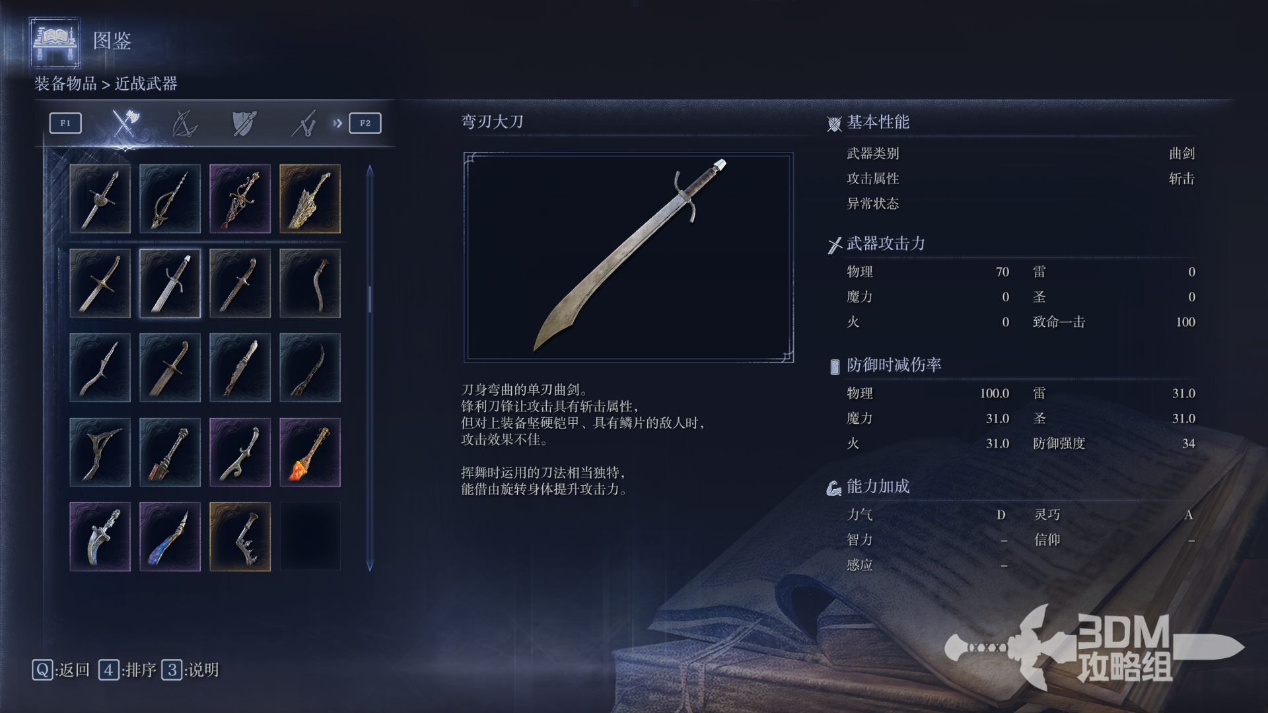Click the 3 说明 help prompt
The image size is (1268, 713).
190,670
